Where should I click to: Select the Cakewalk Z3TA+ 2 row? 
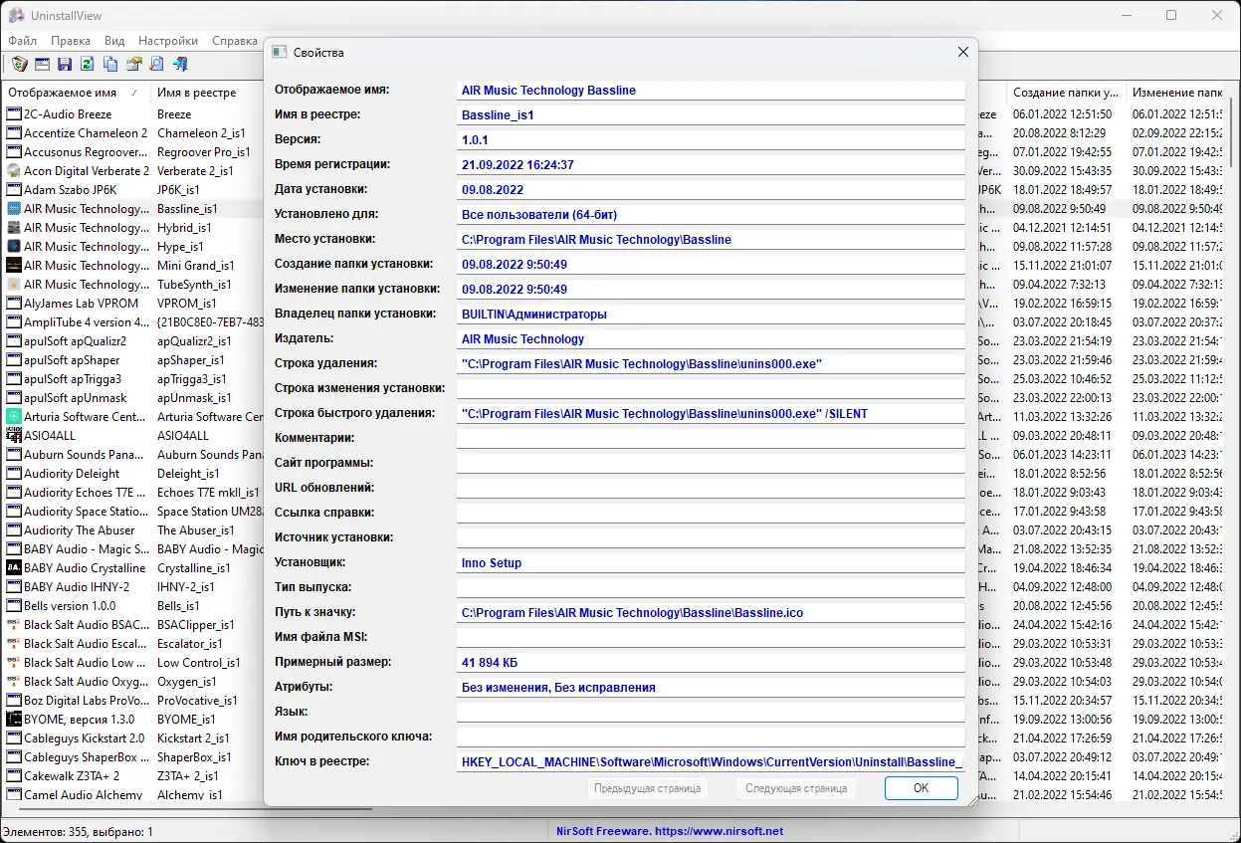pos(72,776)
